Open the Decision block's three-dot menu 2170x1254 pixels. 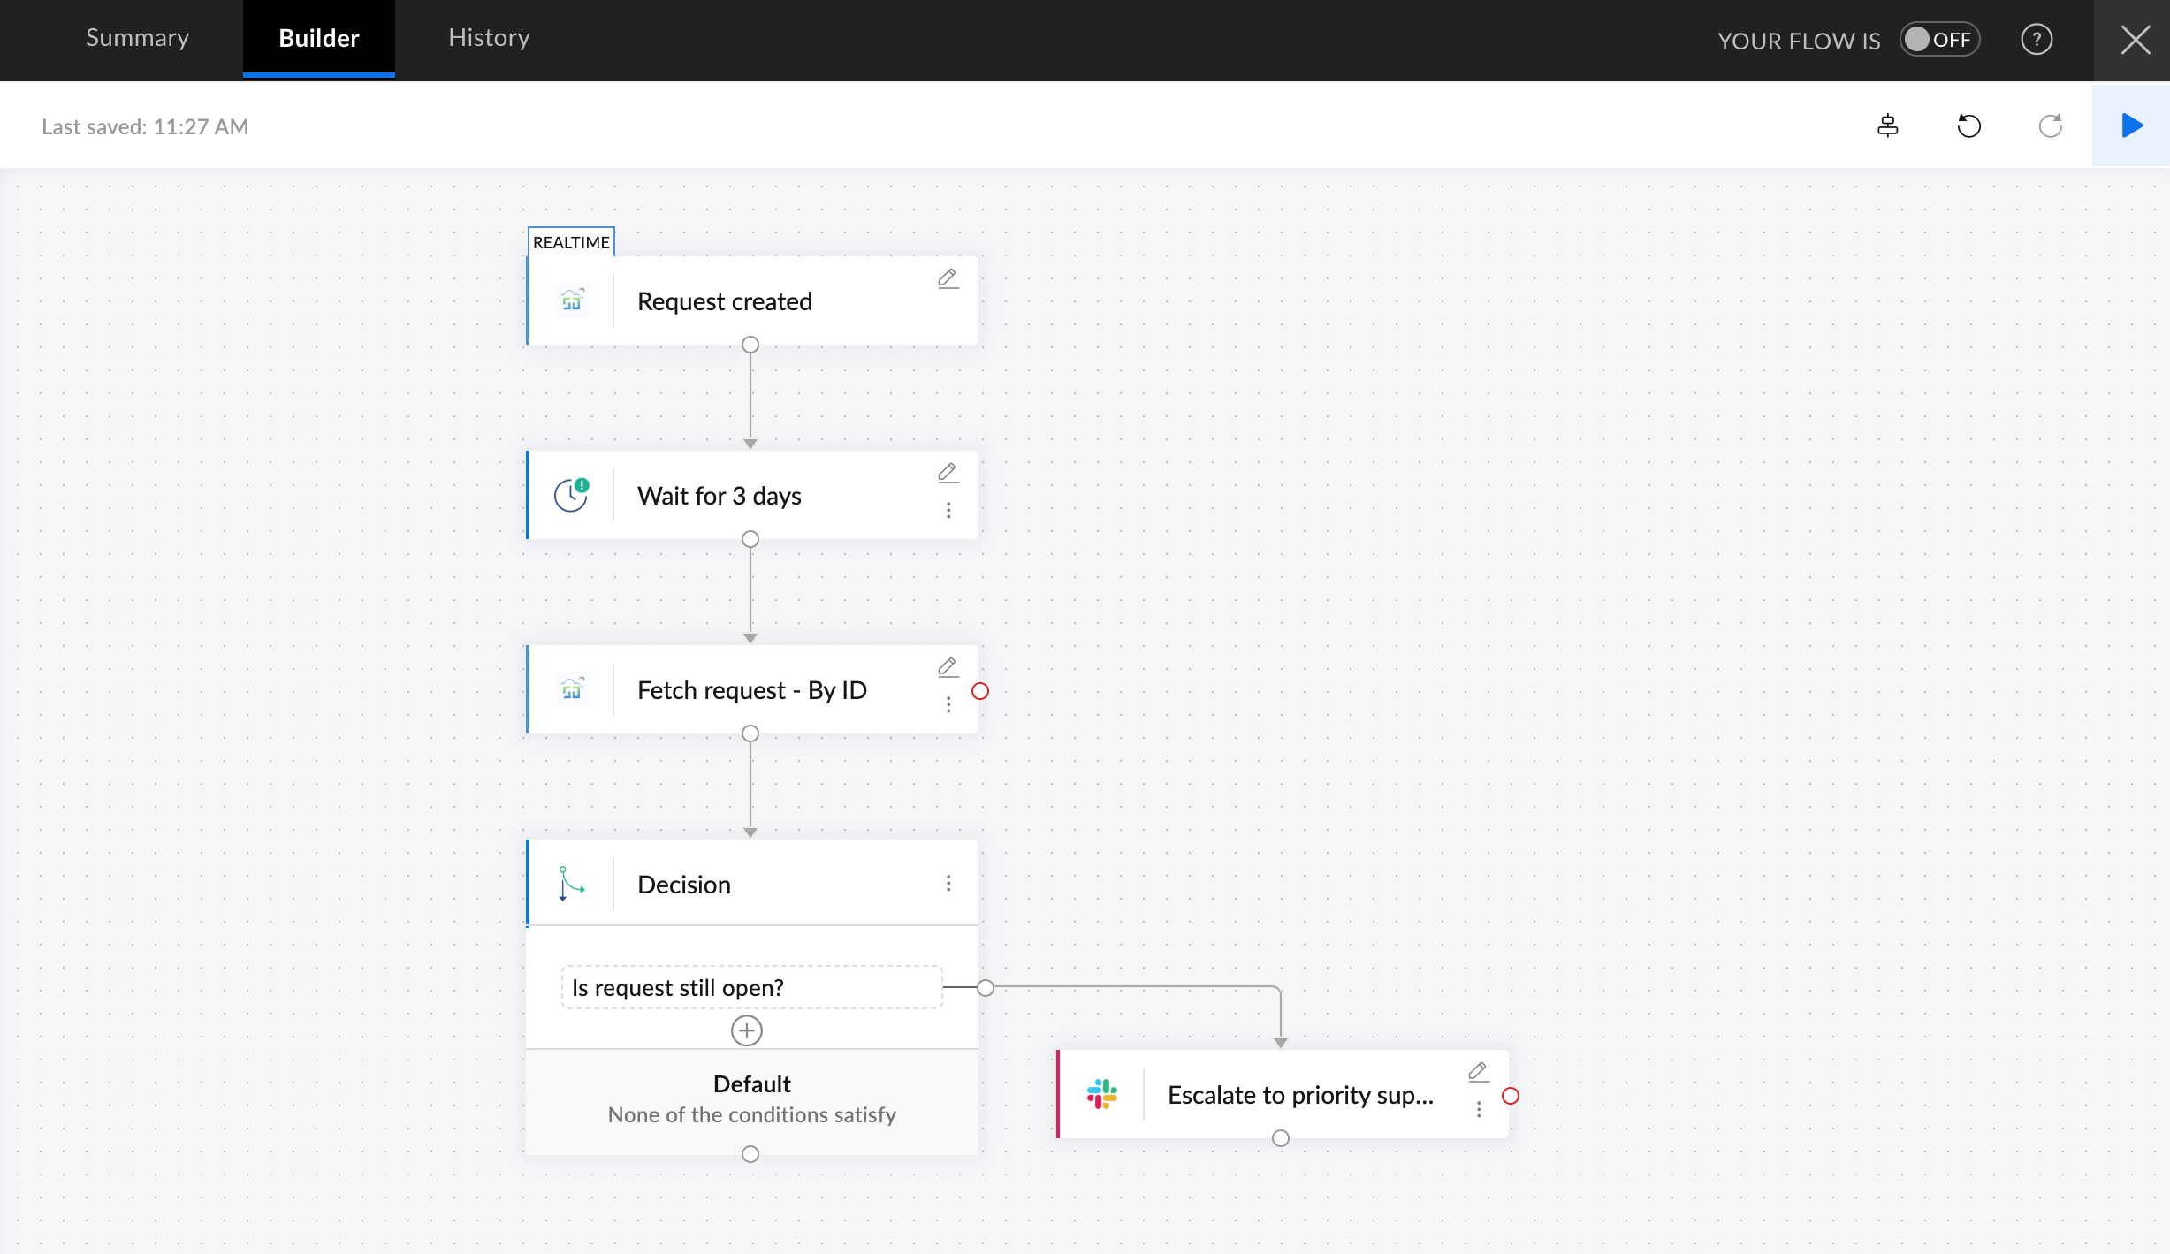pos(948,884)
